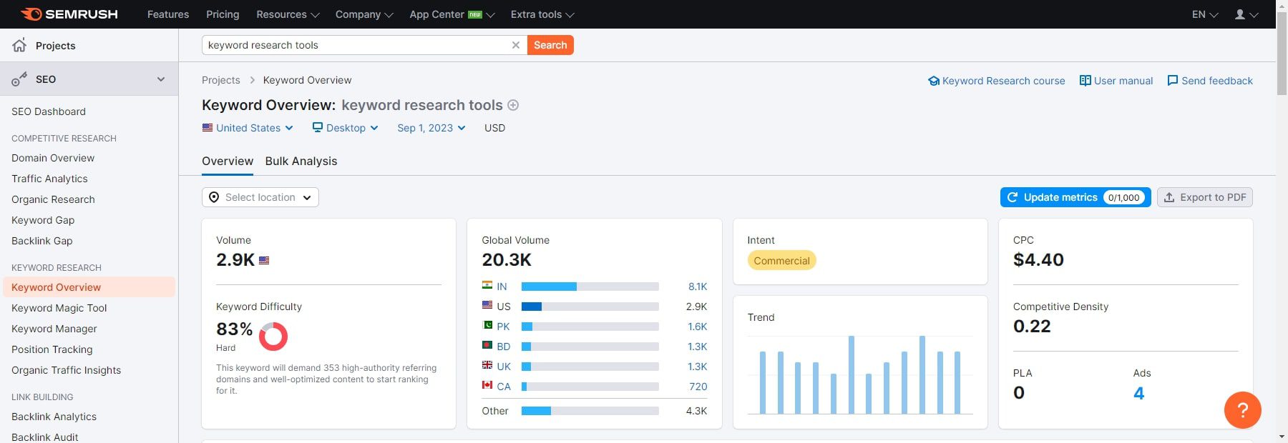Viewport: 1288px width, 443px height.
Task: Switch to the Bulk Analysis tab
Action: (x=301, y=161)
